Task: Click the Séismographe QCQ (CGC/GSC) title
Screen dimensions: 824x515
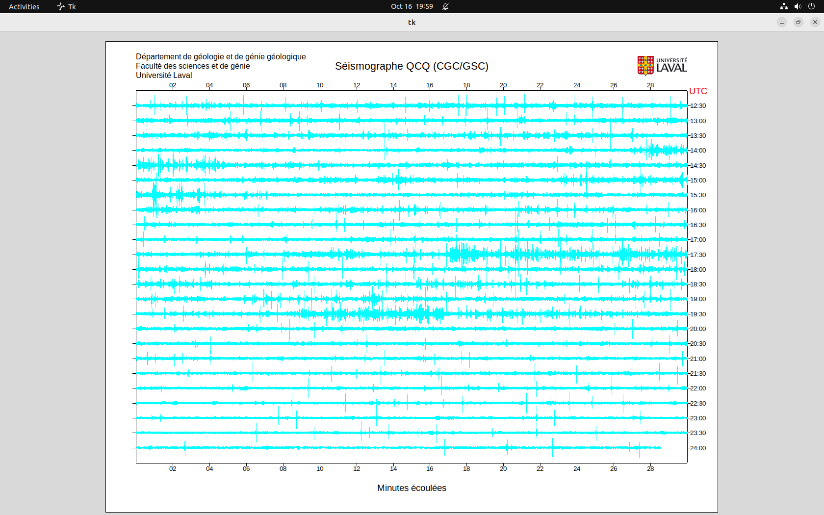Action: pos(412,66)
